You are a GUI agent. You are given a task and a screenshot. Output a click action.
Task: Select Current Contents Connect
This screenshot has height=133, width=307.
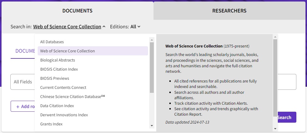63,87
